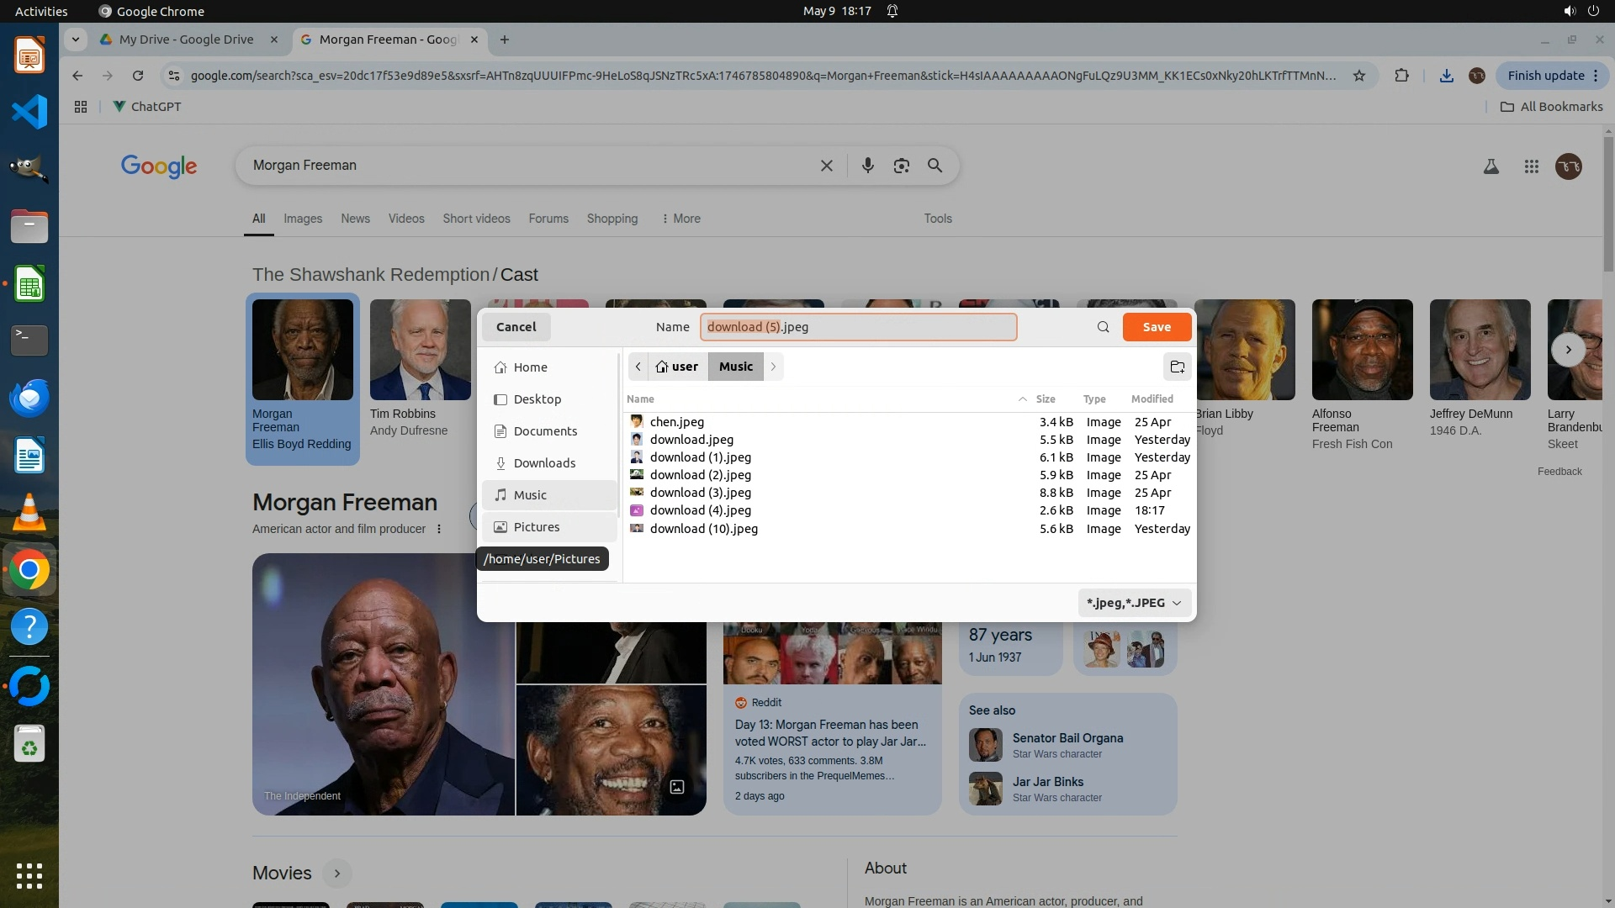1615x908 pixels.
Task: Select the download (3).jpeg file
Action: [700, 493]
